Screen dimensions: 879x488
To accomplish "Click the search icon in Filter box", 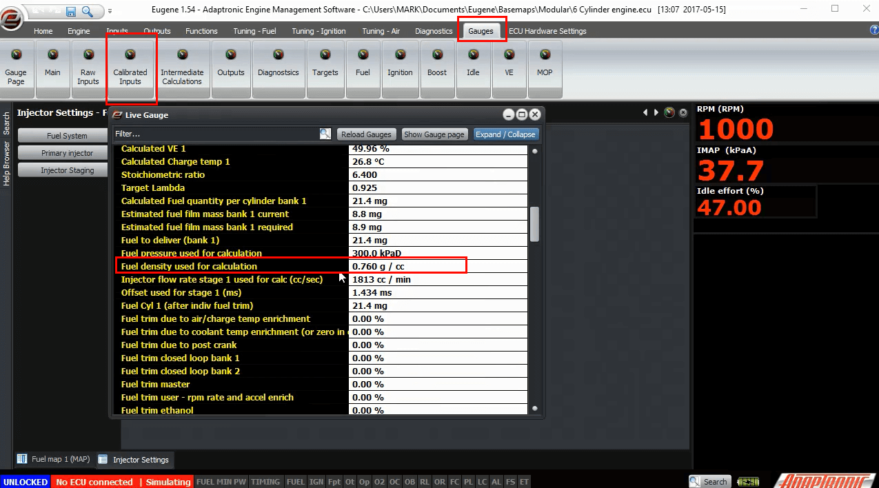I will [x=325, y=134].
